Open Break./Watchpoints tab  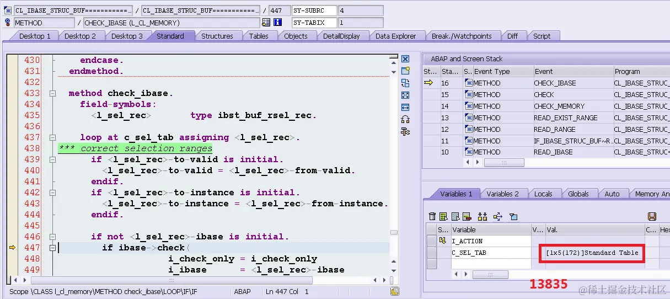462,36
